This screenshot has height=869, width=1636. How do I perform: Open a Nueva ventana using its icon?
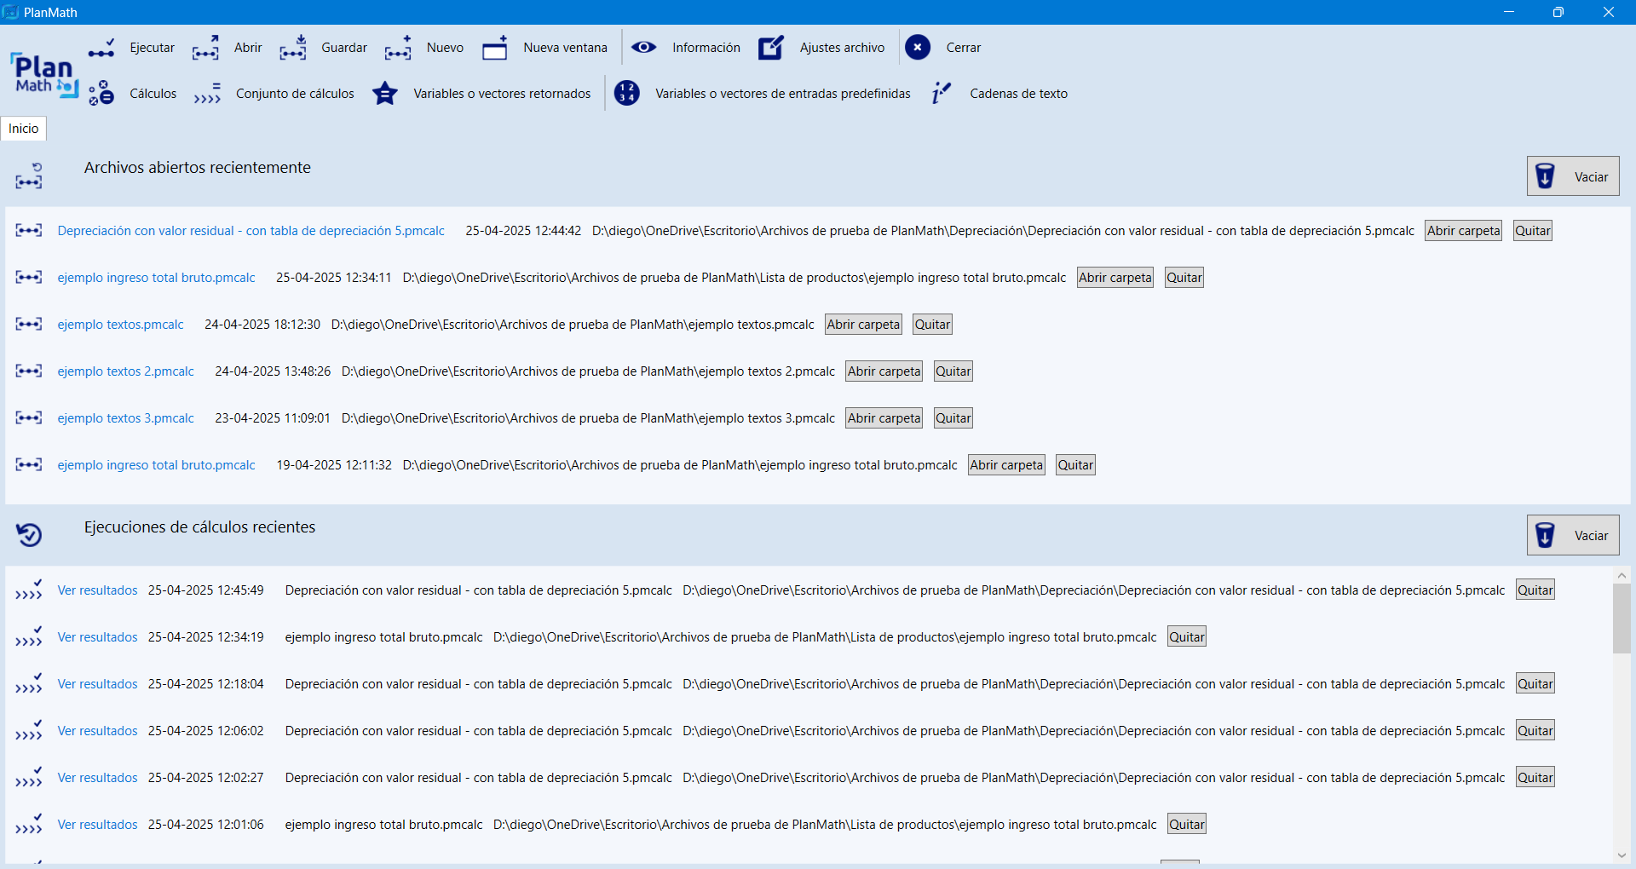click(494, 49)
